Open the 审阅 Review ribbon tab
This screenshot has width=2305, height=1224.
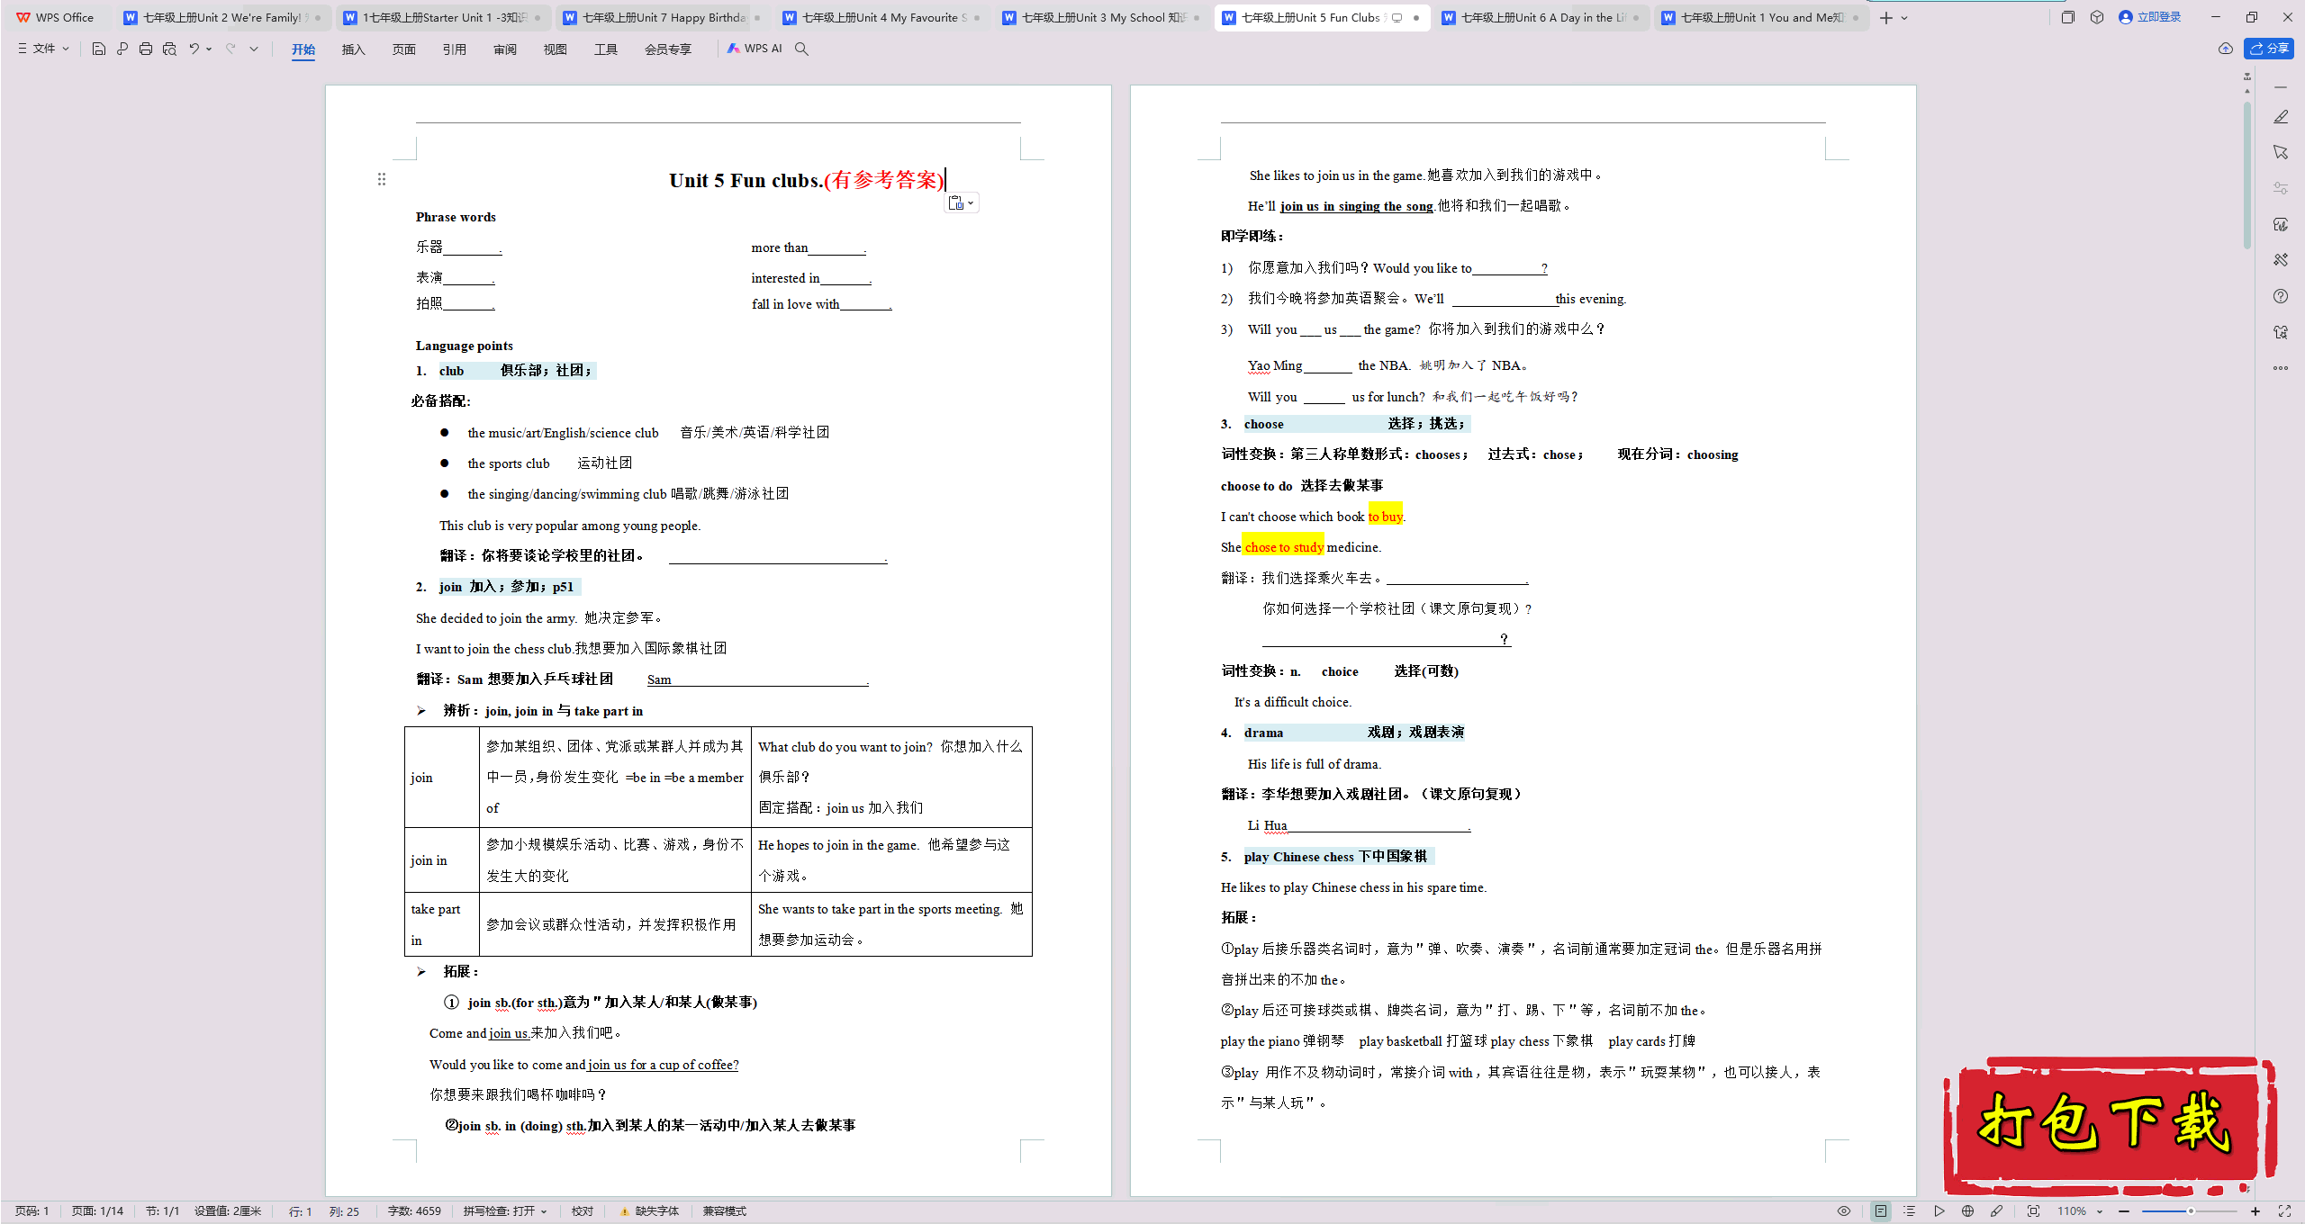click(x=505, y=49)
